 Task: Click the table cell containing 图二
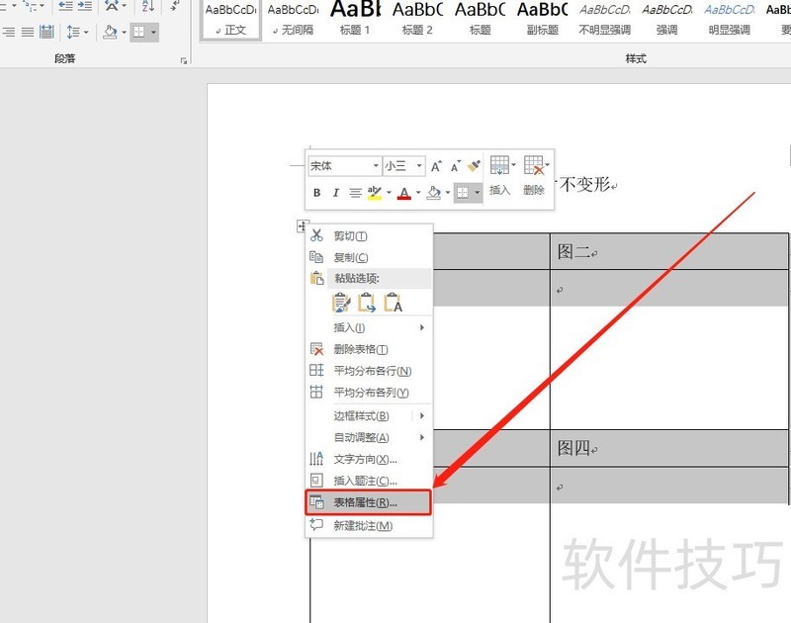tap(669, 251)
